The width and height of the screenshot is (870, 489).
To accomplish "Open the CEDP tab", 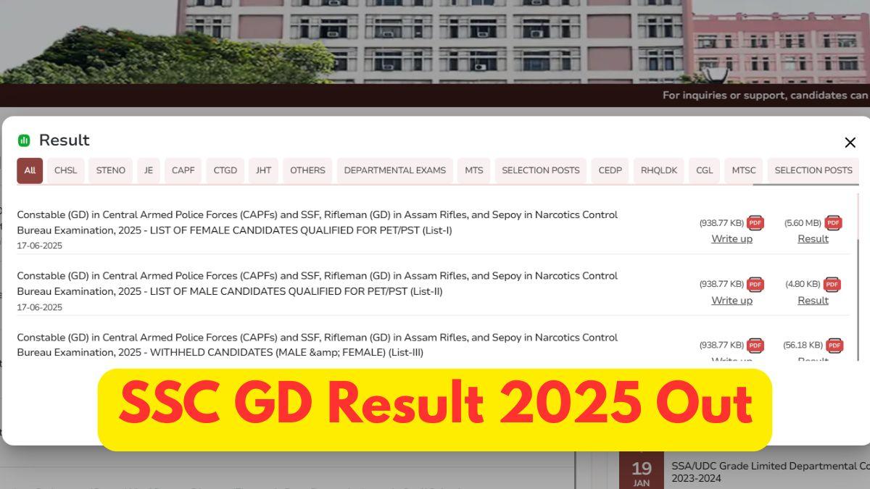I will [610, 170].
